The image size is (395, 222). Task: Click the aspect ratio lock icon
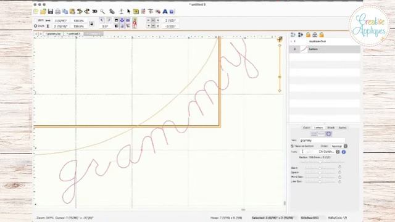(91, 23)
